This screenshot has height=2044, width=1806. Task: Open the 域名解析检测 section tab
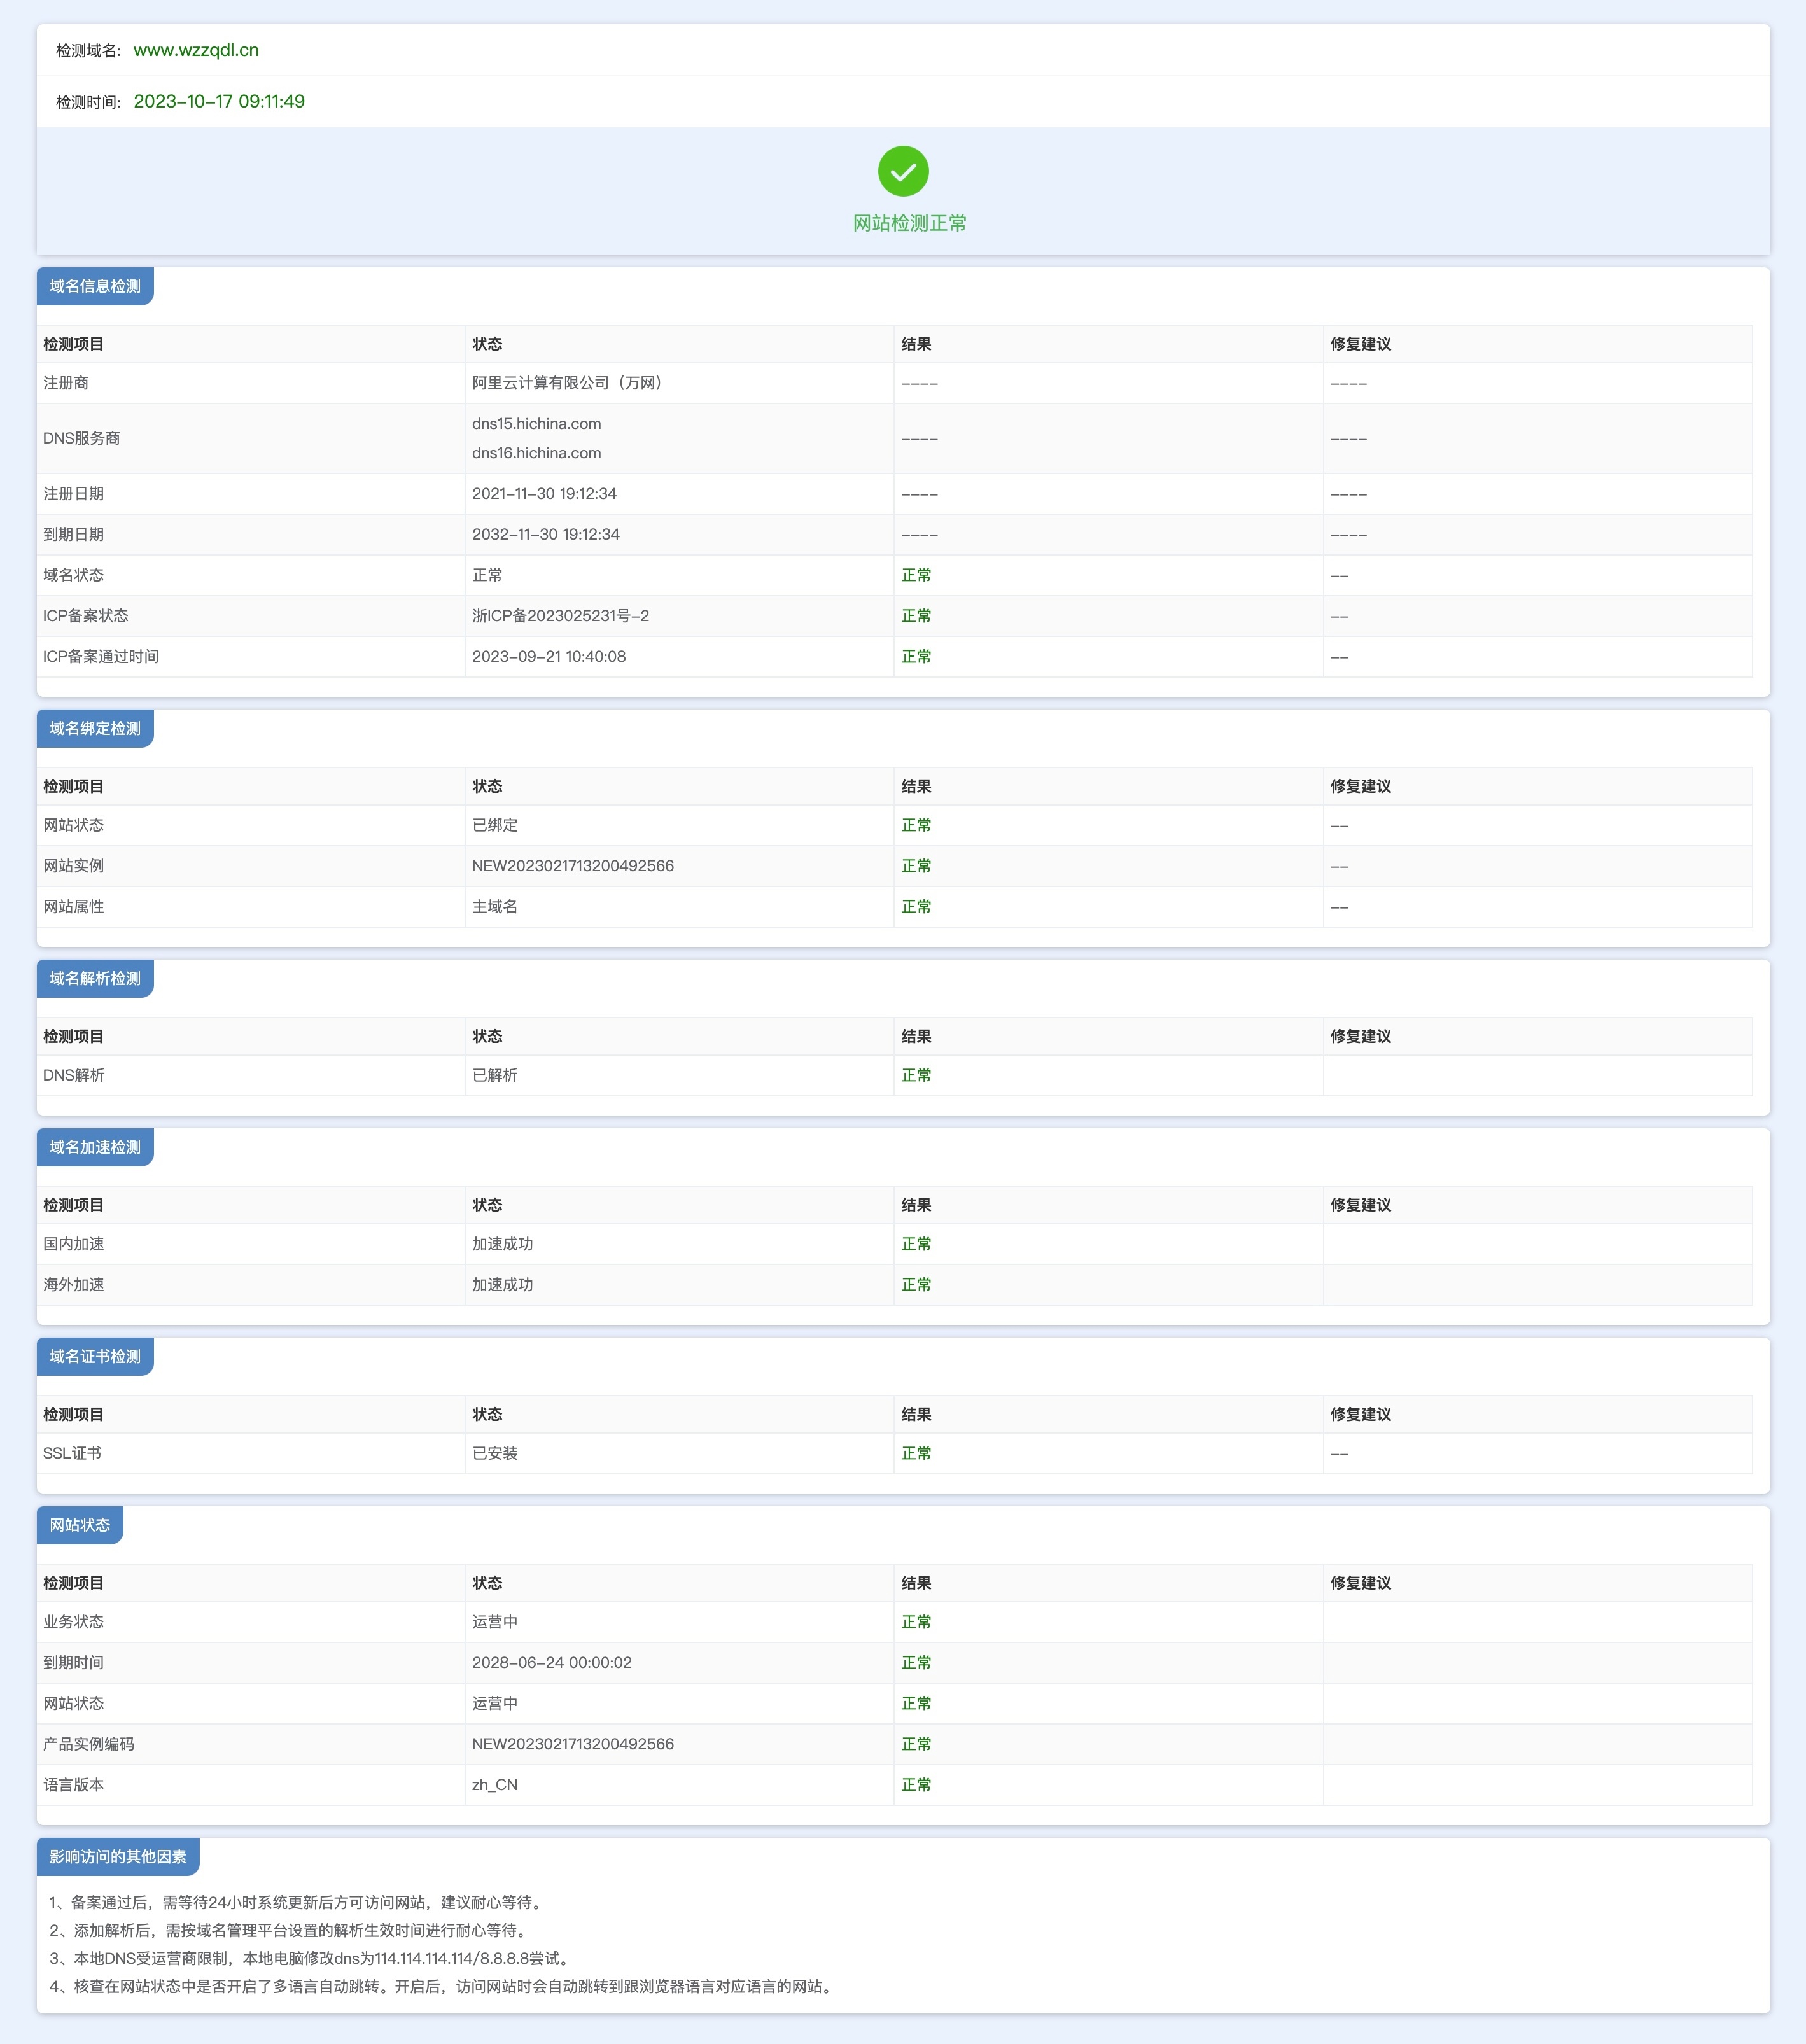click(95, 978)
